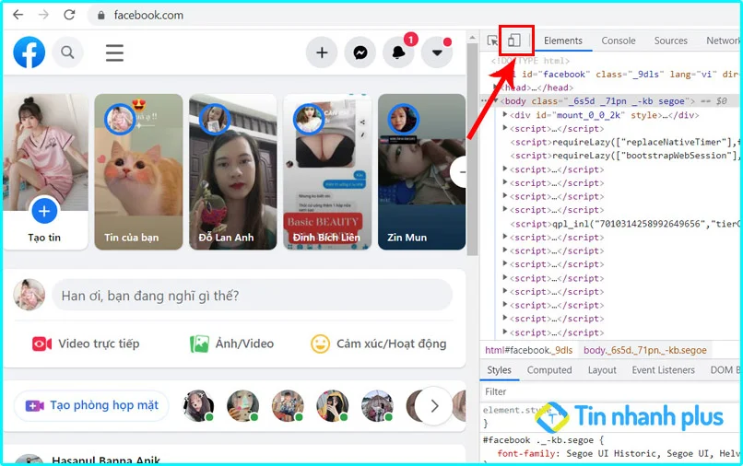Click #facebook ._-kb.segoe selector
The height and width of the screenshot is (466, 743).
pos(538,440)
